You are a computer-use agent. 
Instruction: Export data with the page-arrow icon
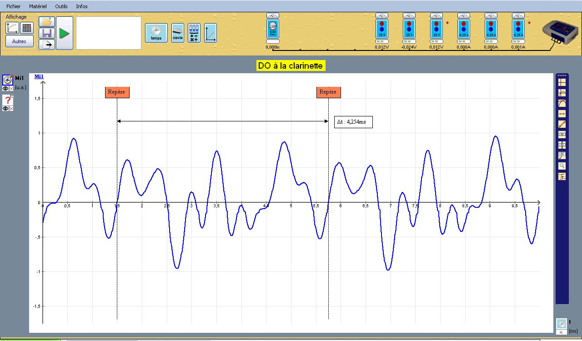[46, 44]
